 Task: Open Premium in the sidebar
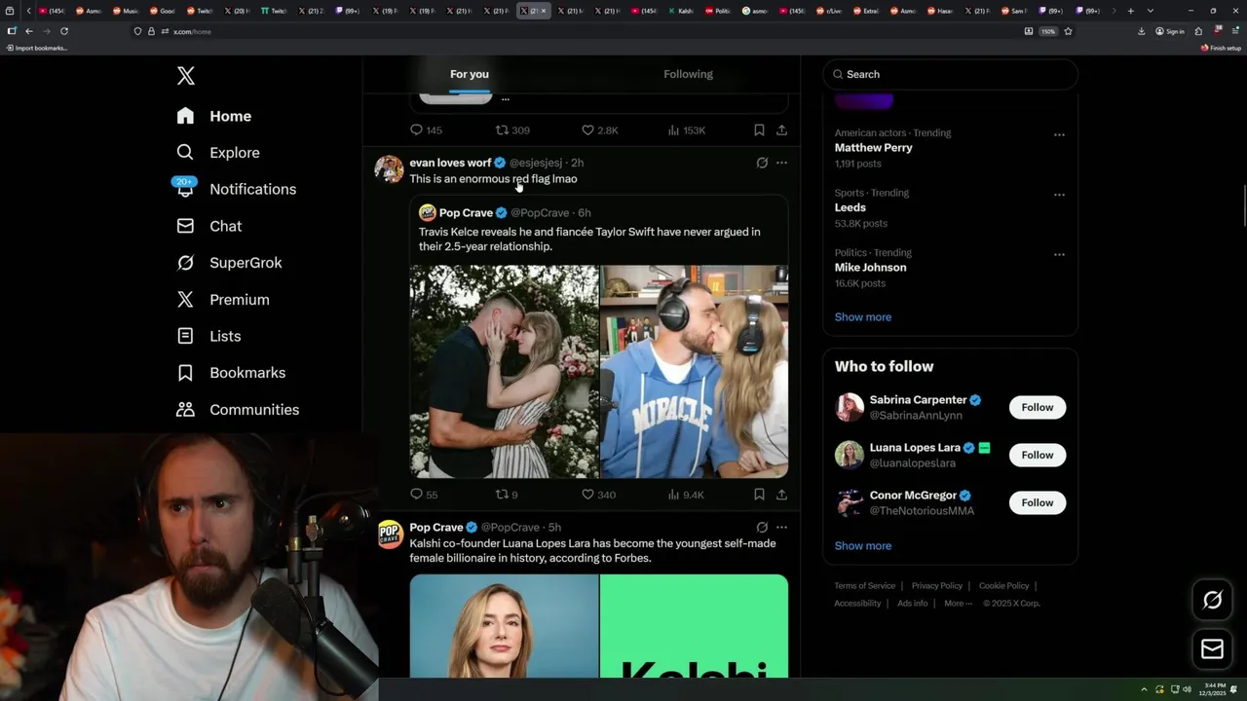[x=222, y=300]
